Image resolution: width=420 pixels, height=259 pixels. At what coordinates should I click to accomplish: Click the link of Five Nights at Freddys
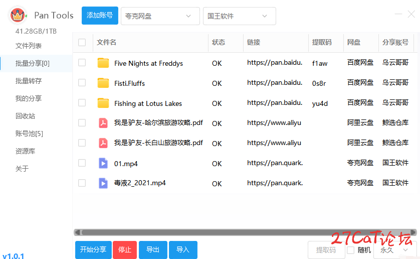tap(275, 63)
